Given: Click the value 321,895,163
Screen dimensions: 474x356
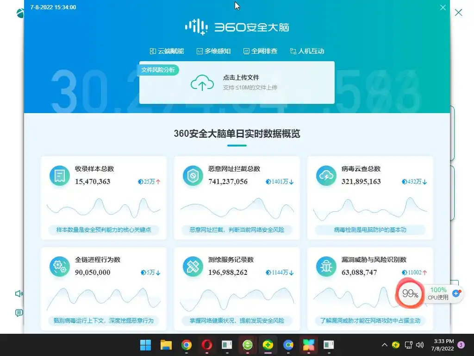Looking at the screenshot, I should 361,182.
